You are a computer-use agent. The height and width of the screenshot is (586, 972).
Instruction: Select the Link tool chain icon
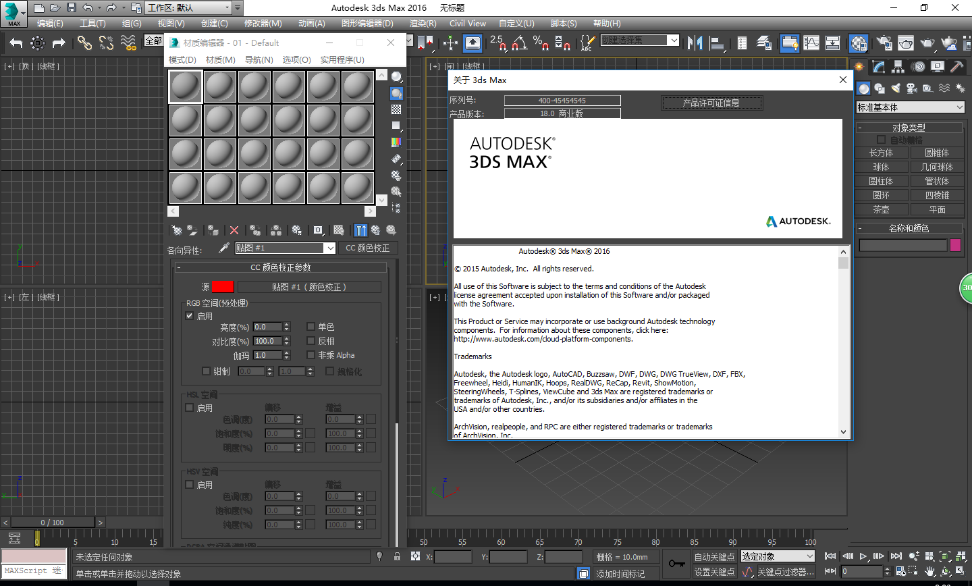[x=84, y=43]
